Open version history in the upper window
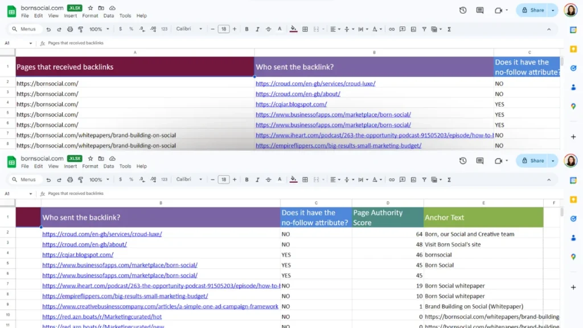 click(463, 10)
